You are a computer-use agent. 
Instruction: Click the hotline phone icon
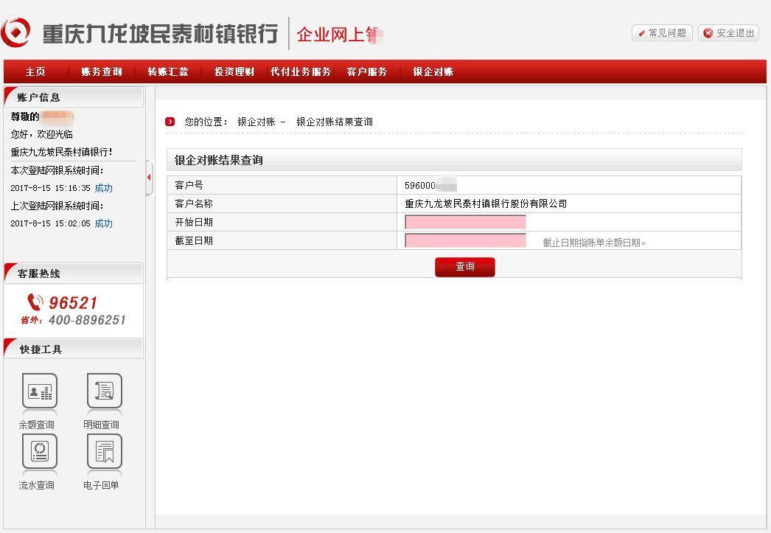[x=35, y=302]
